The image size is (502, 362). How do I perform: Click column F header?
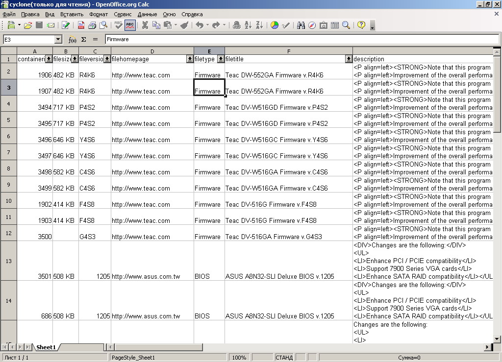pyautogui.click(x=288, y=51)
